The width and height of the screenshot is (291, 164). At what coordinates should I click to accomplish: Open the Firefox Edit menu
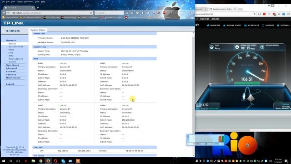coord(8,2)
